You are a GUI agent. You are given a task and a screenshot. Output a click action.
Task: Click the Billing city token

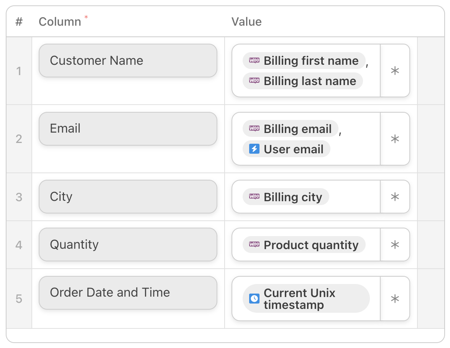286,197
